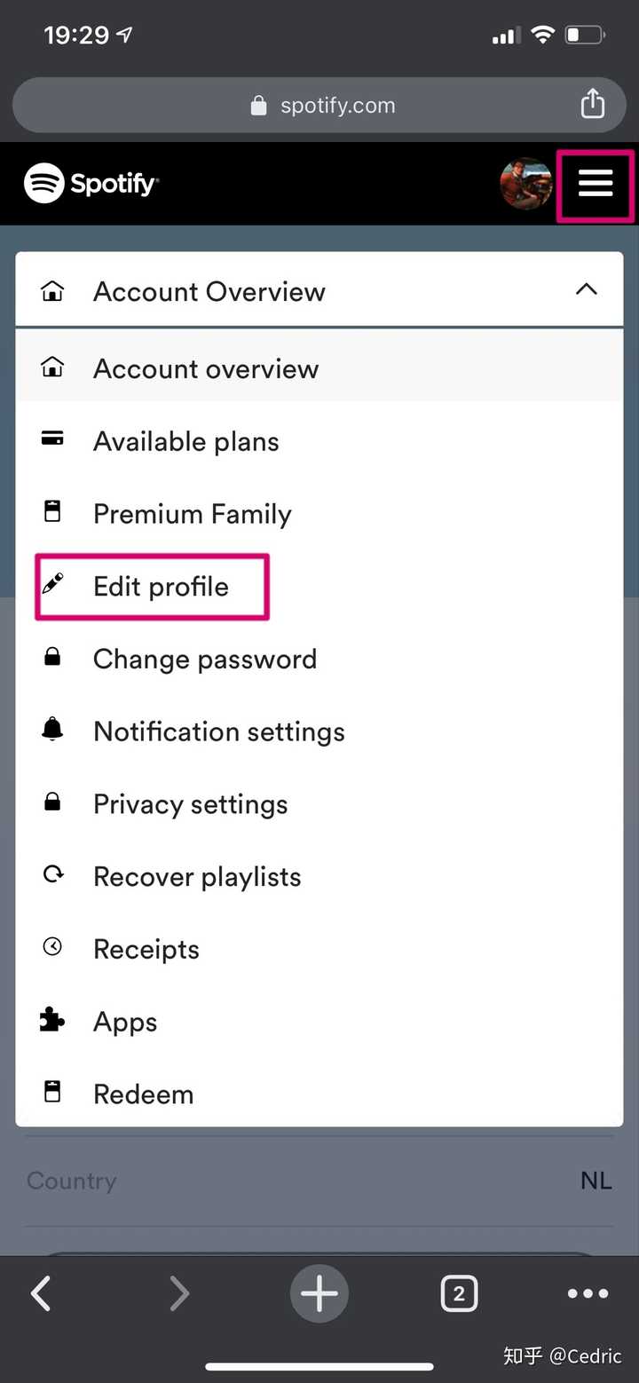This screenshot has height=1383, width=639.
Task: Open Privacy settings
Action: 190,804
